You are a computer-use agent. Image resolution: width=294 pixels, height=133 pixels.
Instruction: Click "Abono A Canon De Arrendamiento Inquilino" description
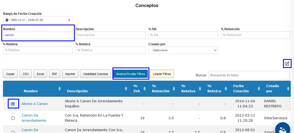coord(94,104)
